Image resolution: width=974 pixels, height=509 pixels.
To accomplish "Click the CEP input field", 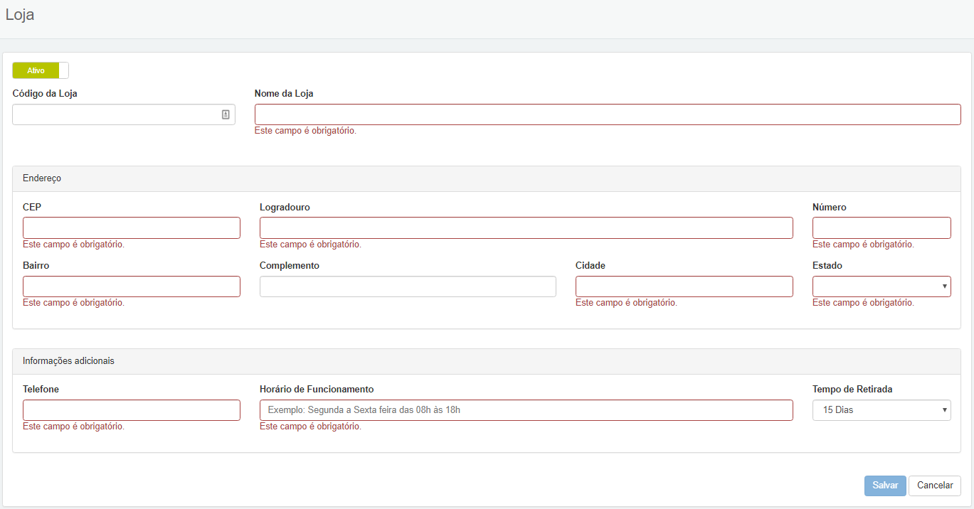I will tap(132, 227).
